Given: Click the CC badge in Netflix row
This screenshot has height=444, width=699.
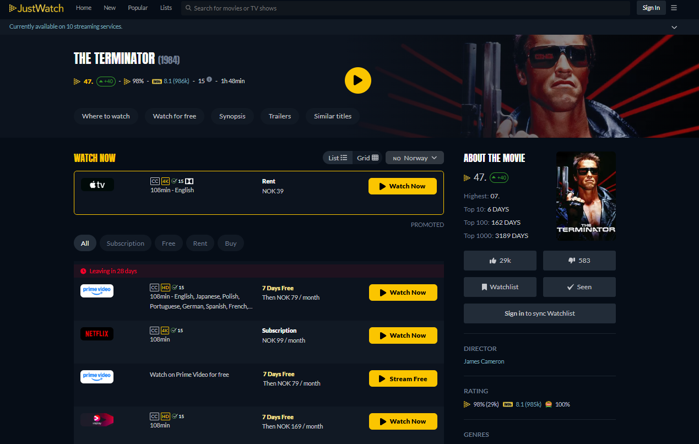Looking at the screenshot, I should click(x=155, y=331).
